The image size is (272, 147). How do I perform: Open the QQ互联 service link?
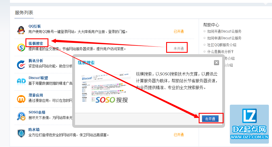point(35,26)
